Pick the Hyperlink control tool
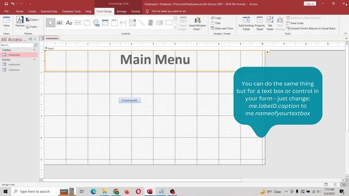 click(x=96, y=23)
